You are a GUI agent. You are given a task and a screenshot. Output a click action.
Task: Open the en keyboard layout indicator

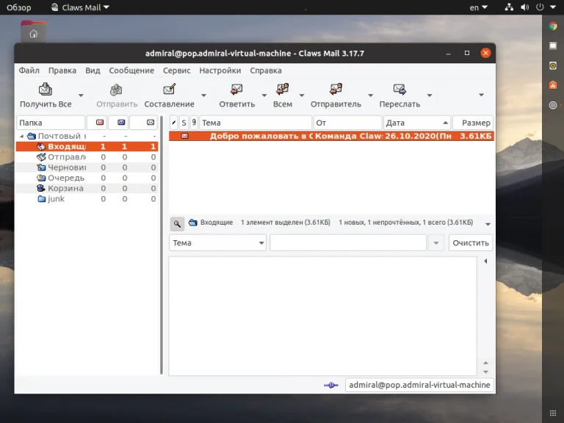(478, 7)
